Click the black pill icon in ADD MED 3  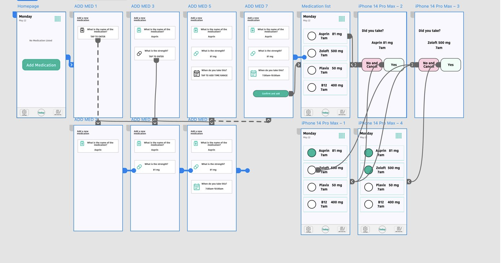click(x=139, y=53)
